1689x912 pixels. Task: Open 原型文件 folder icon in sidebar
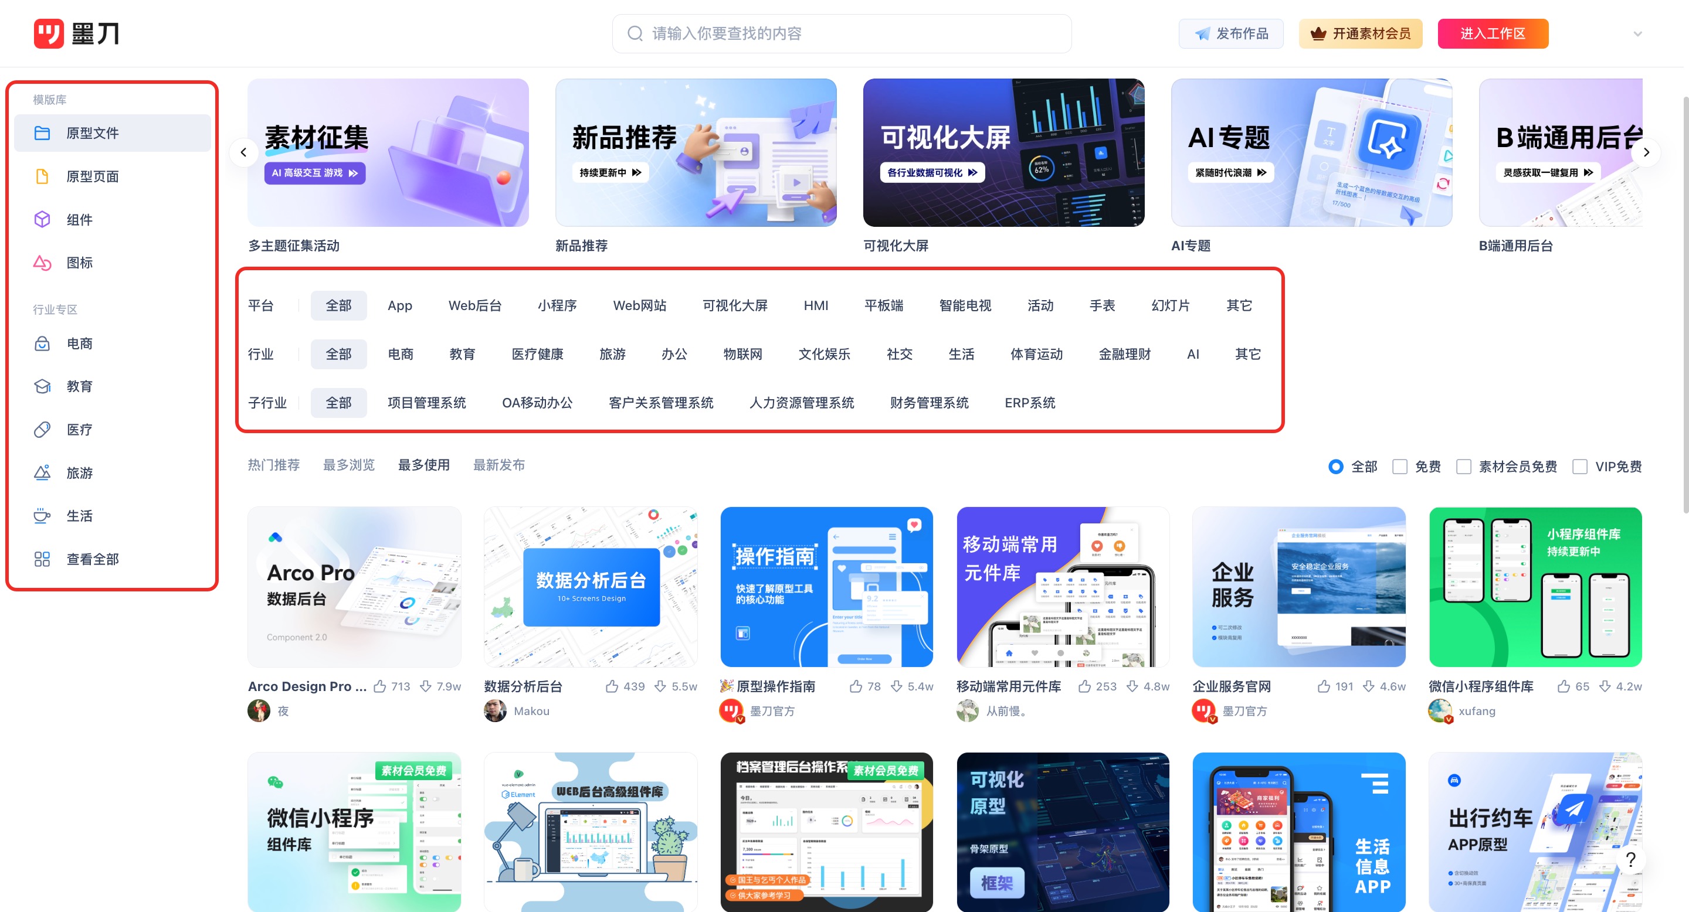click(42, 133)
